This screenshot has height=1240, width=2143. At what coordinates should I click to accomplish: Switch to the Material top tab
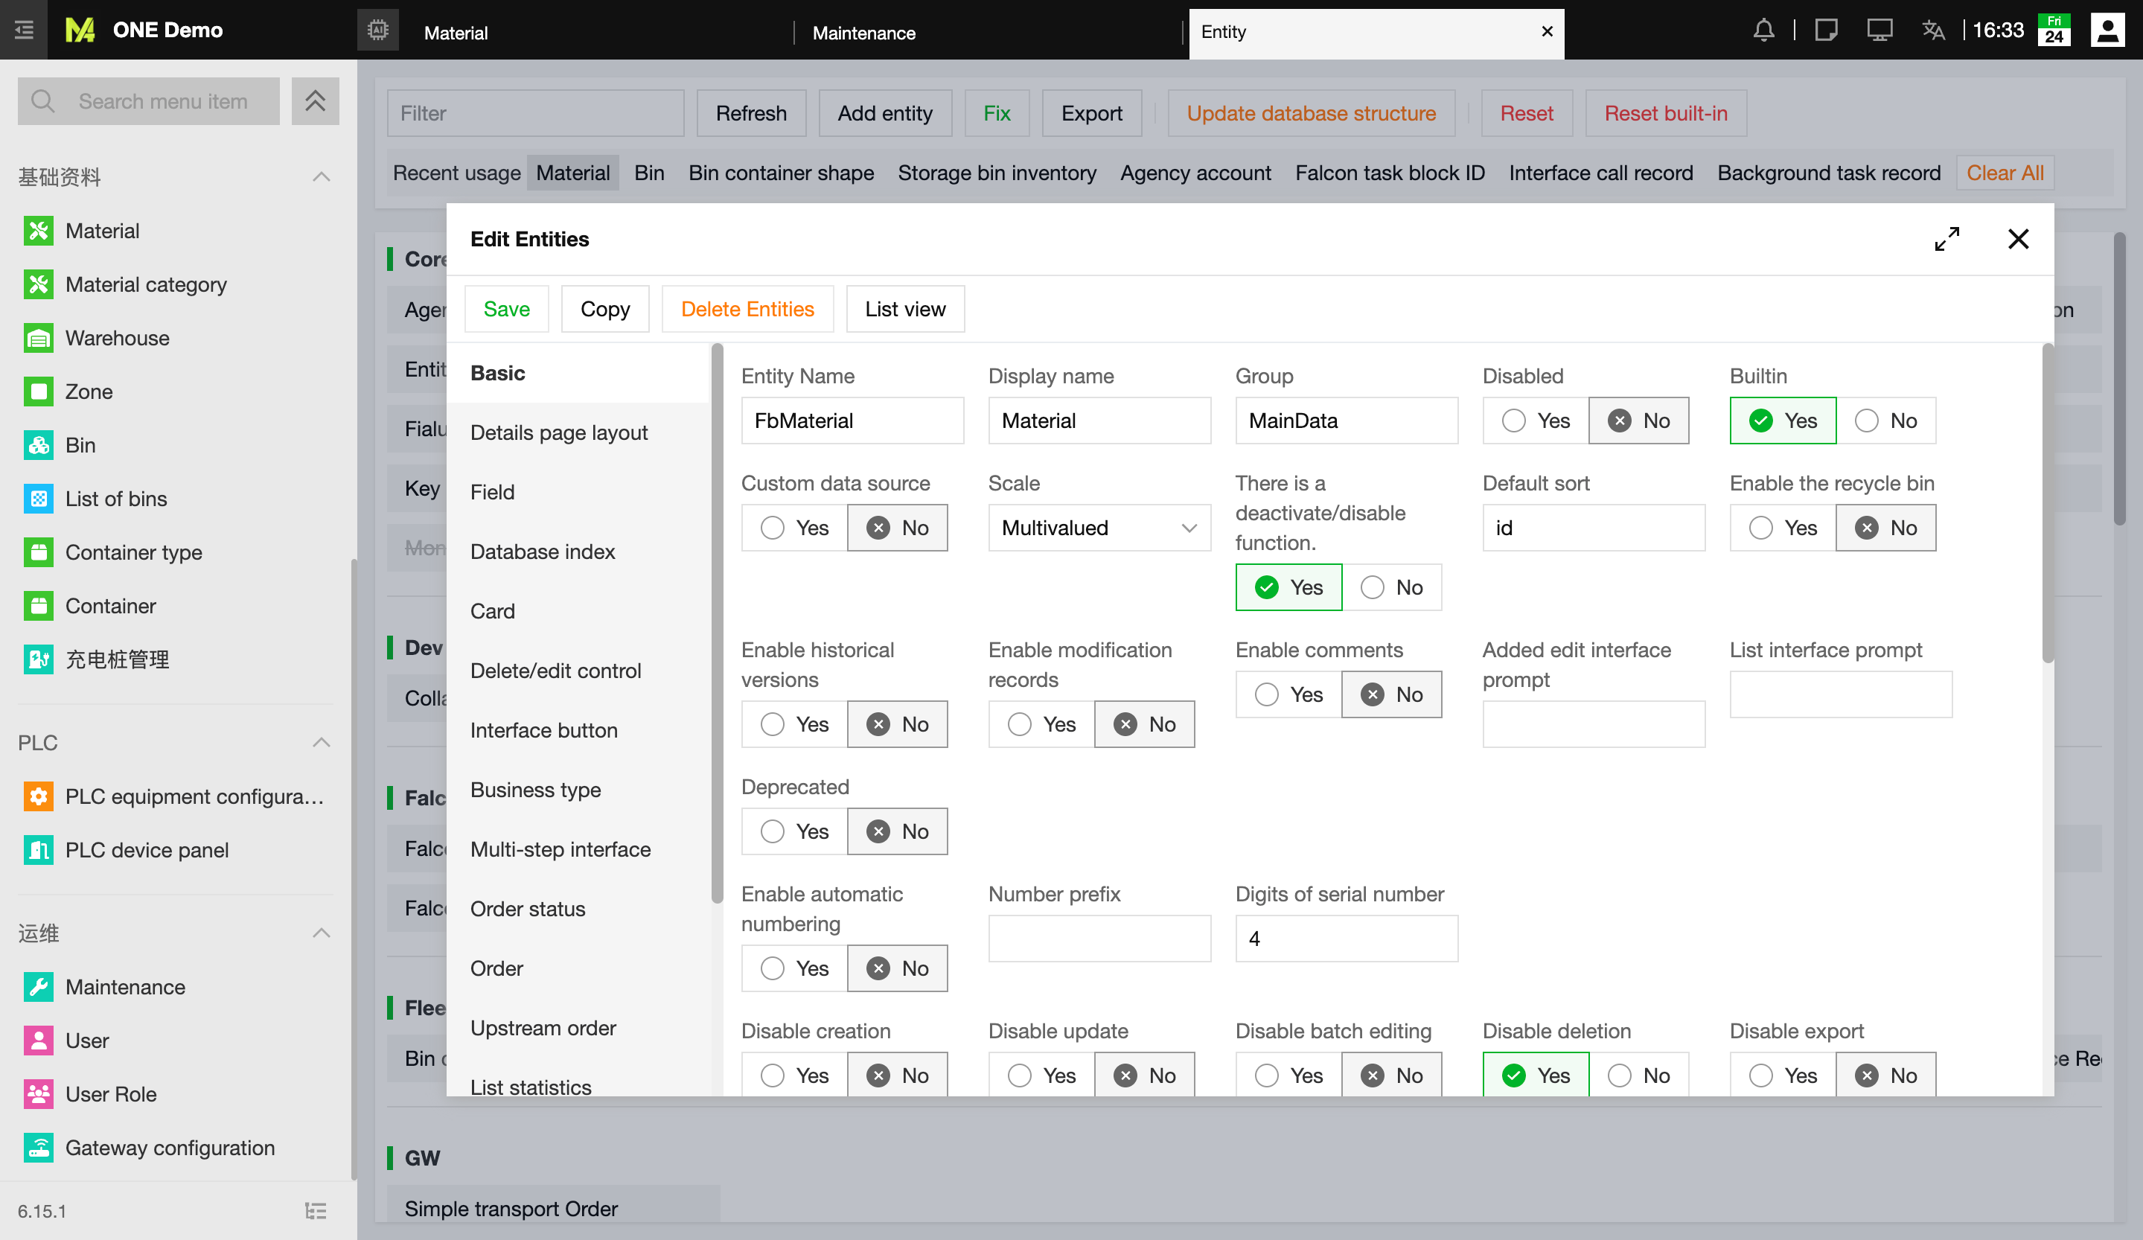tap(456, 32)
